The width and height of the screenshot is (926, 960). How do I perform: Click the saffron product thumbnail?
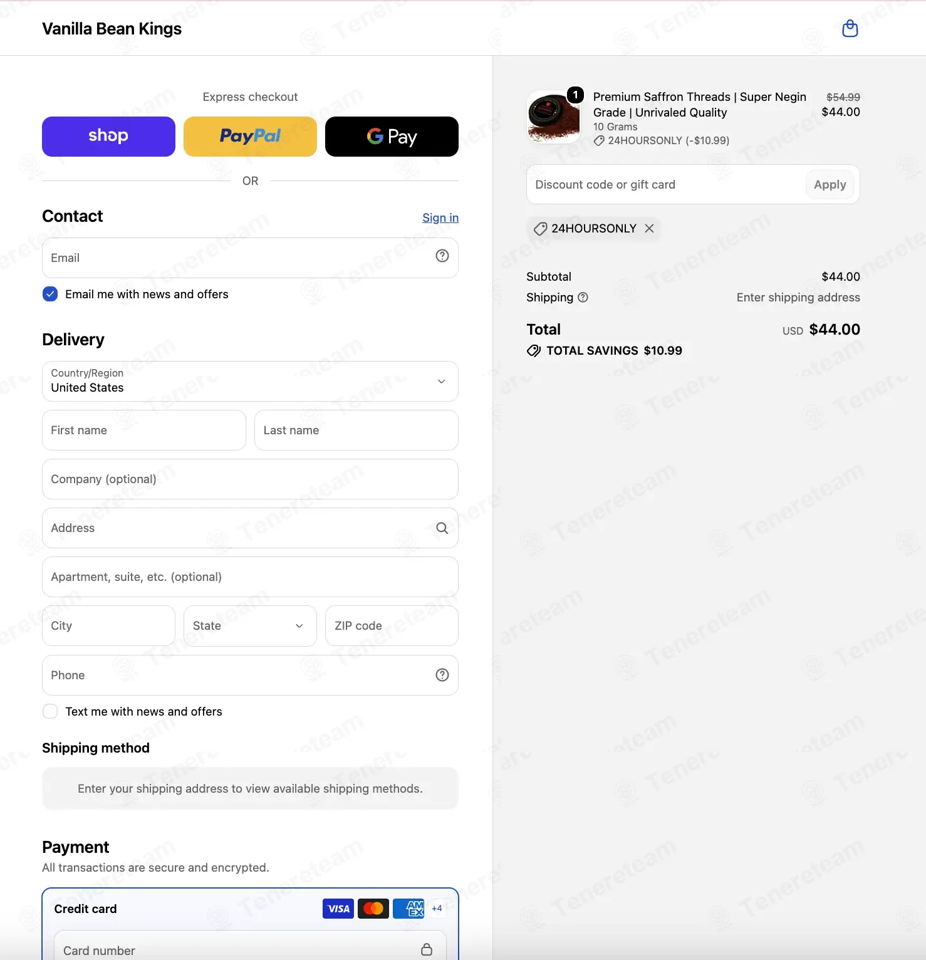coord(554,117)
